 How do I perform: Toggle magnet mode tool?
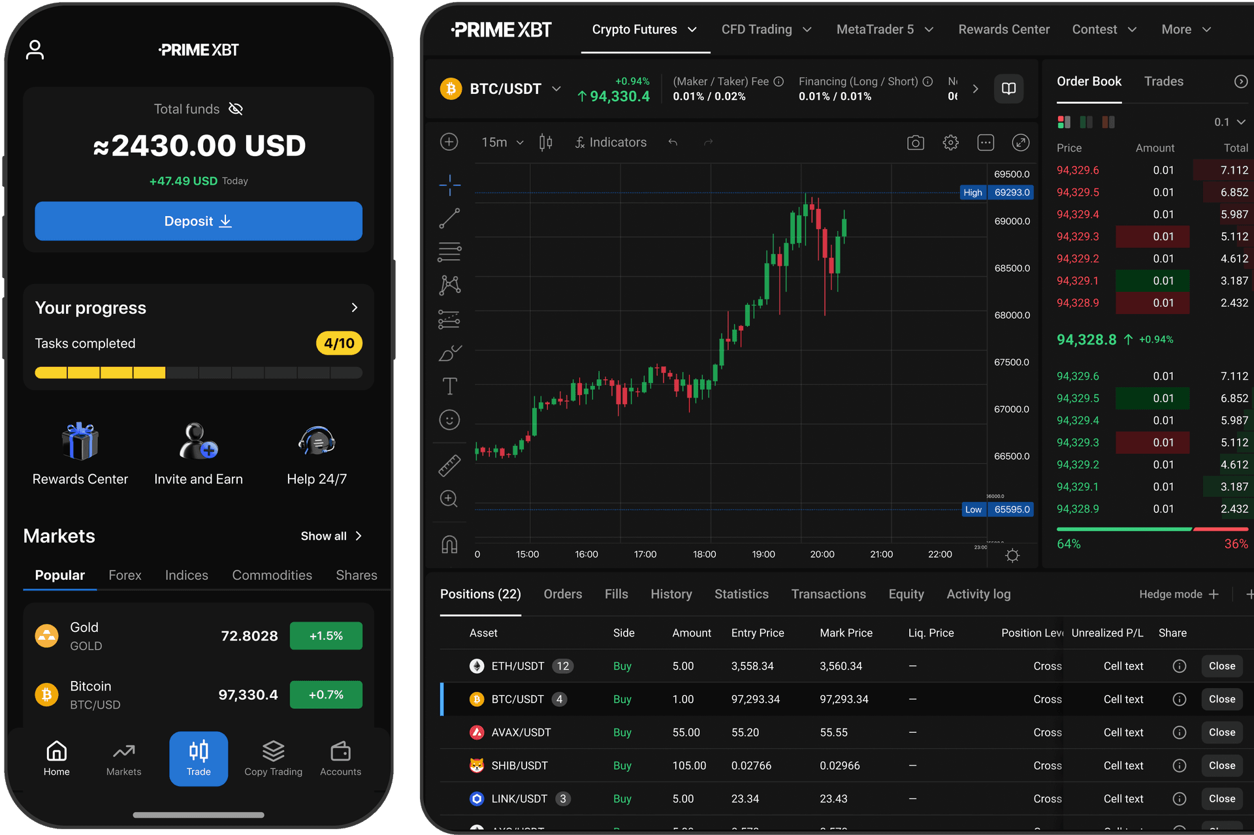tap(449, 544)
